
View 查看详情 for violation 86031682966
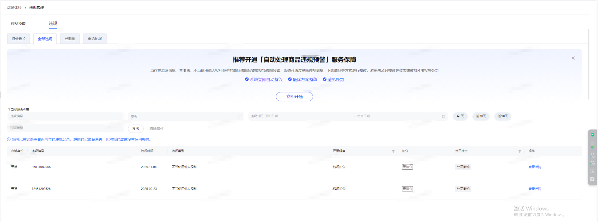coord(534,167)
